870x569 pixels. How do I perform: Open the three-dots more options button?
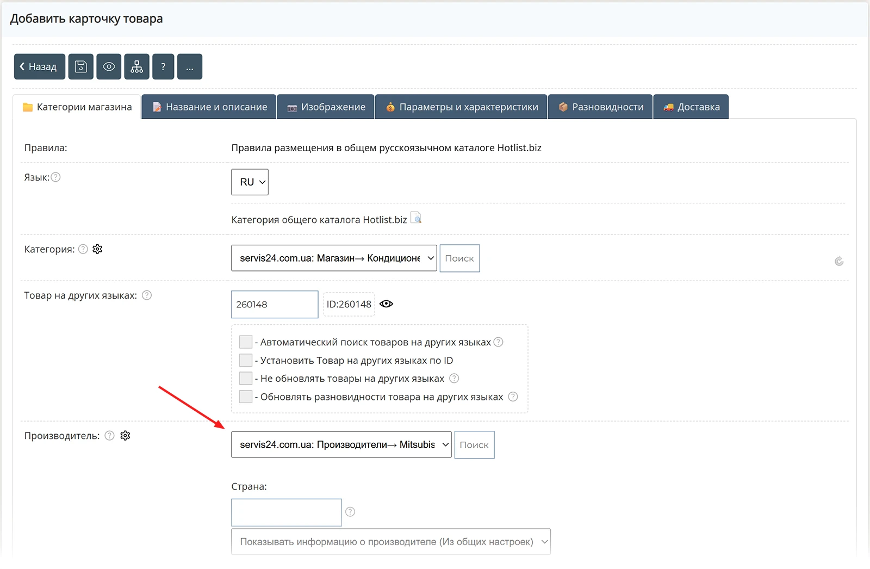190,67
